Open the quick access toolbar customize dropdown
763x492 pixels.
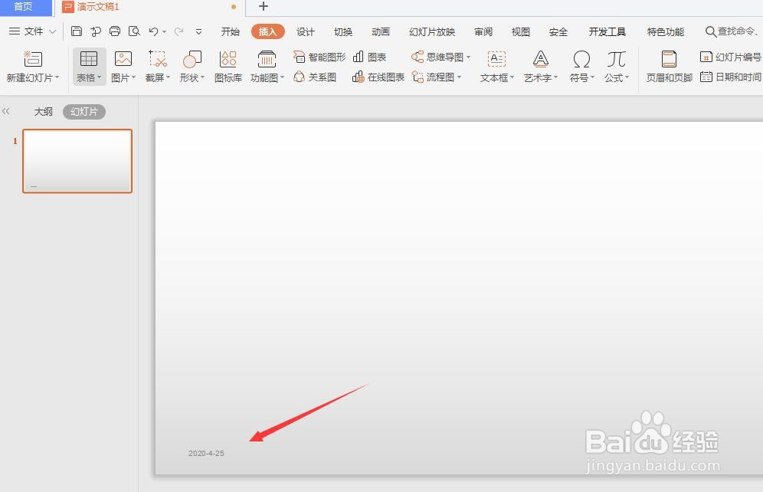pyautogui.click(x=198, y=31)
